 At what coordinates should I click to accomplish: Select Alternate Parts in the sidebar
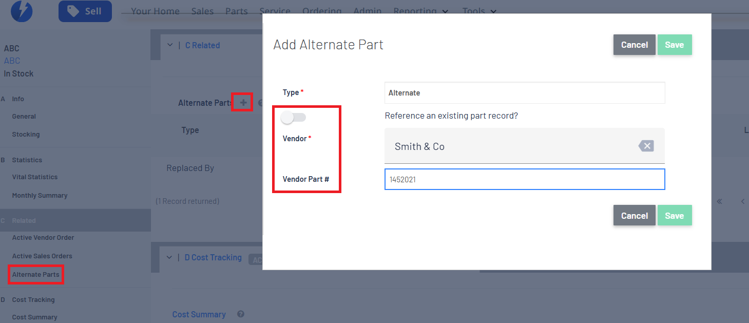coord(36,274)
